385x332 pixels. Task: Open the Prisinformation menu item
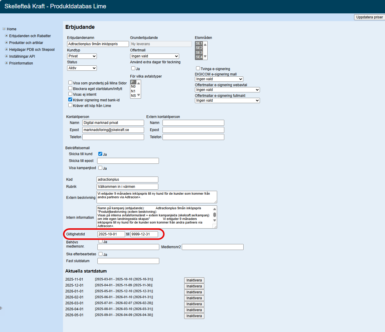21,63
